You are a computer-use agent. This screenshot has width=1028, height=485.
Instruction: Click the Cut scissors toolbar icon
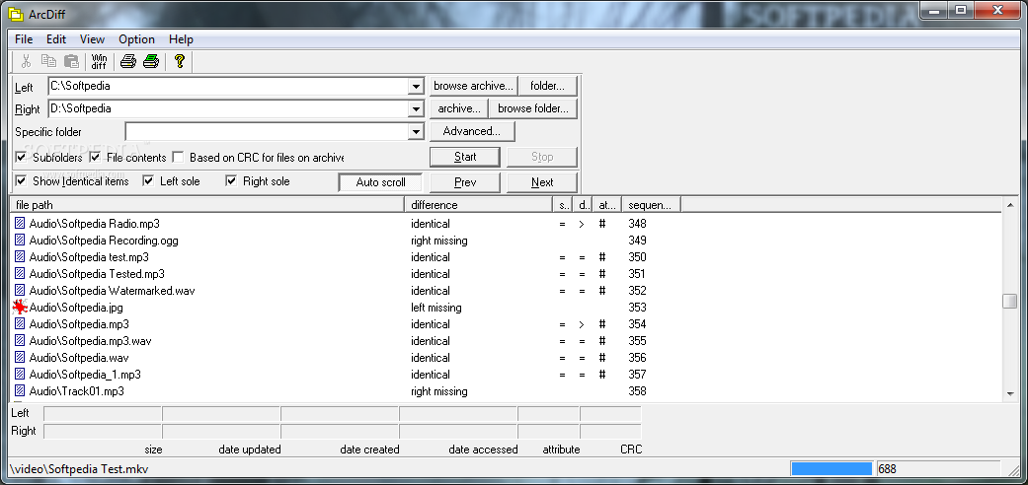click(27, 61)
